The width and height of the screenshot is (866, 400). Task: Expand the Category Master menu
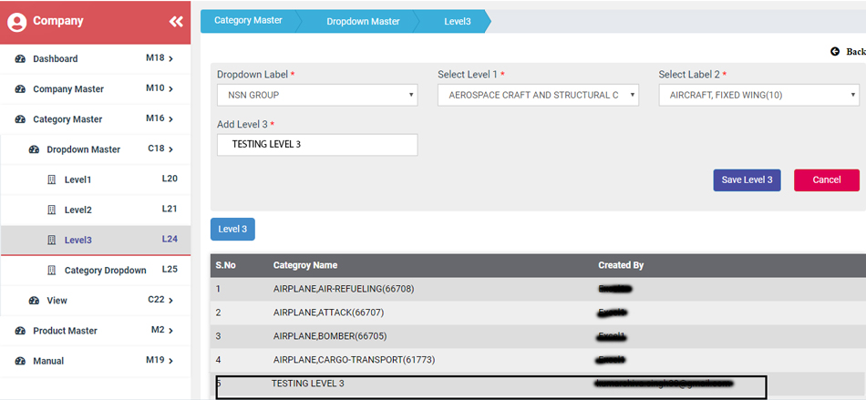[67, 119]
